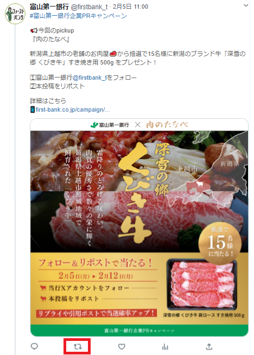254x355 pixels.
Task: Like the post with the heart icon
Action: tap(122, 346)
